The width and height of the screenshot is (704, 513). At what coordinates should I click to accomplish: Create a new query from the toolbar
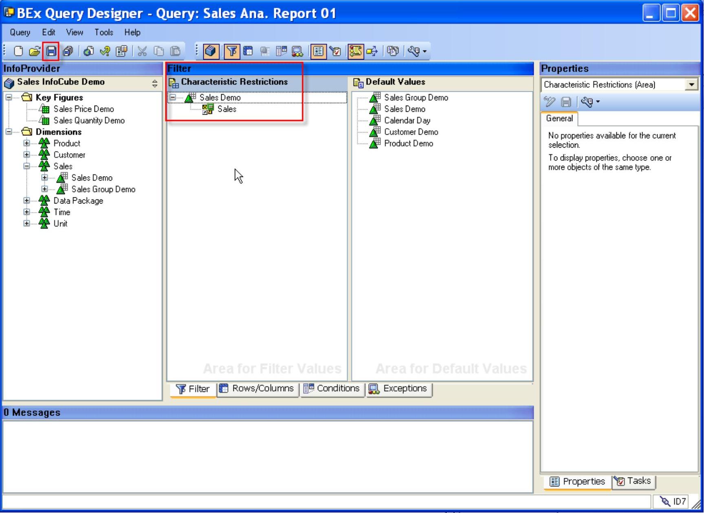tap(18, 51)
